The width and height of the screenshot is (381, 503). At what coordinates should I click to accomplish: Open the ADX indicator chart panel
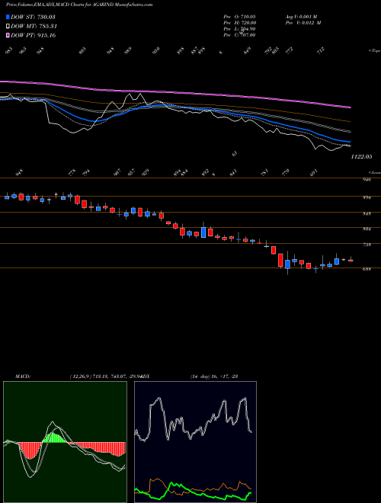(x=195, y=442)
